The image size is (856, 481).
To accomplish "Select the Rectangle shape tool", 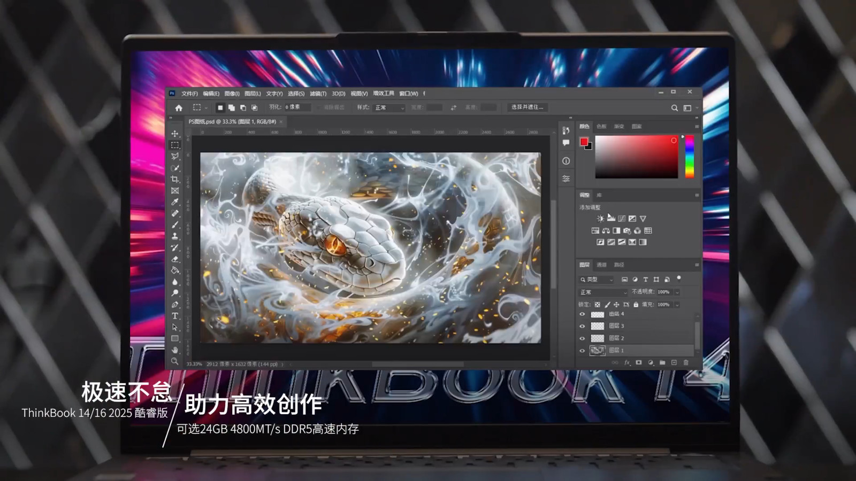I will [x=175, y=338].
